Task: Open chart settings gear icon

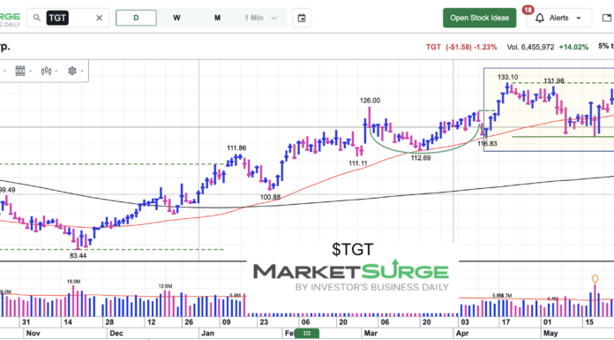Action: [x=72, y=71]
